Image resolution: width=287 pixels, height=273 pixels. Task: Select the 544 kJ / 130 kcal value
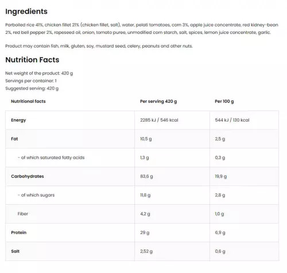(232, 120)
